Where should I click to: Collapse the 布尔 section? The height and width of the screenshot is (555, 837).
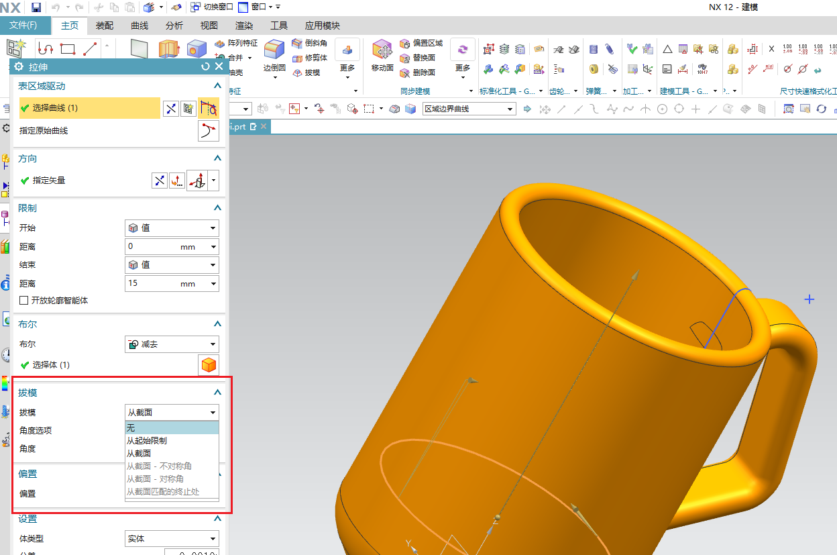click(217, 324)
